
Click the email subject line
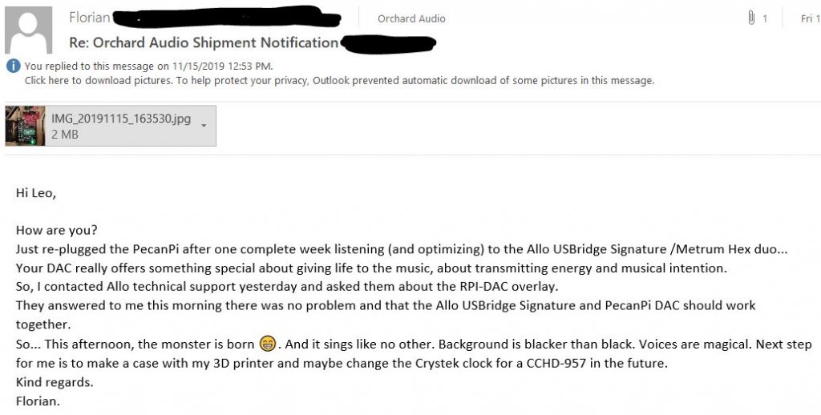point(204,42)
